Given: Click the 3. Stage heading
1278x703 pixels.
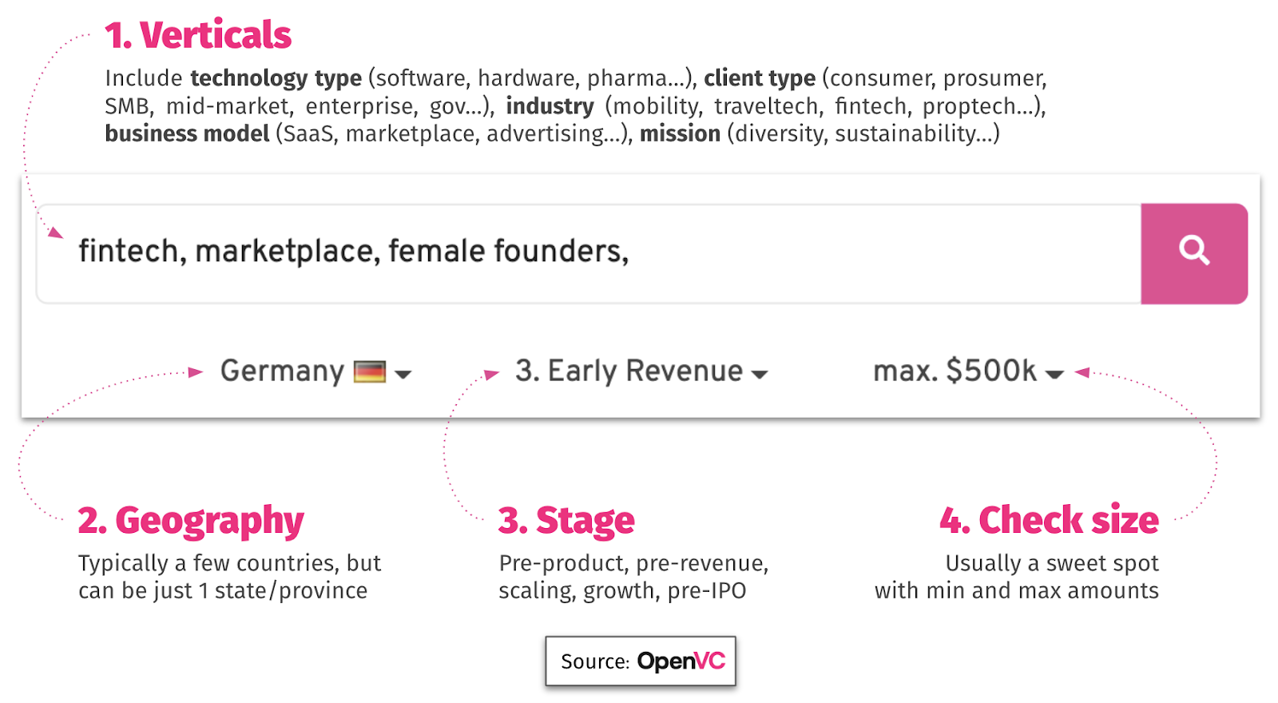Looking at the screenshot, I should pyautogui.click(x=566, y=521).
